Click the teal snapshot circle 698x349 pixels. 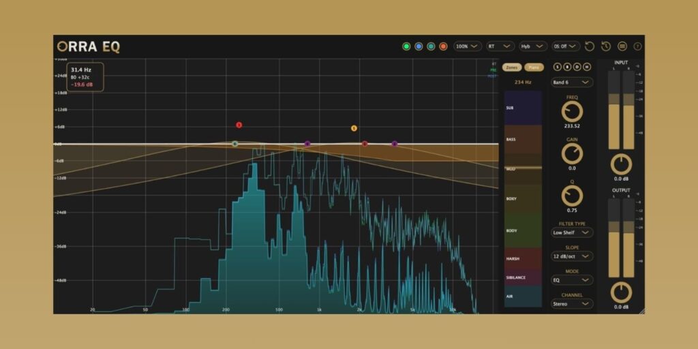431,46
